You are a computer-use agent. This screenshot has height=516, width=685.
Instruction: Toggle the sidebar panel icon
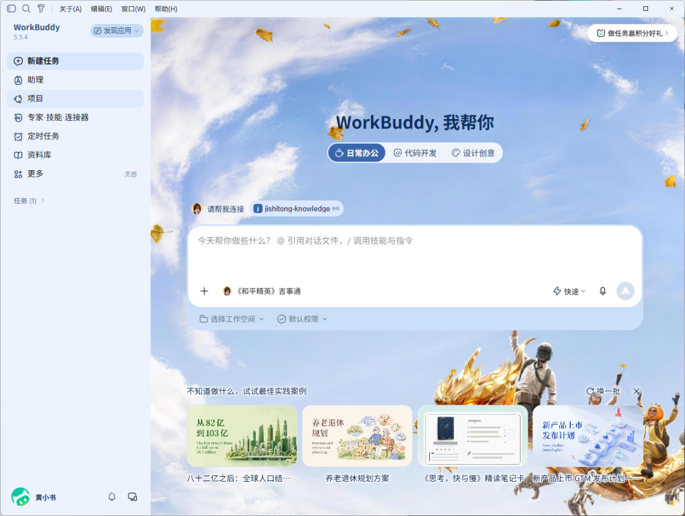11,8
